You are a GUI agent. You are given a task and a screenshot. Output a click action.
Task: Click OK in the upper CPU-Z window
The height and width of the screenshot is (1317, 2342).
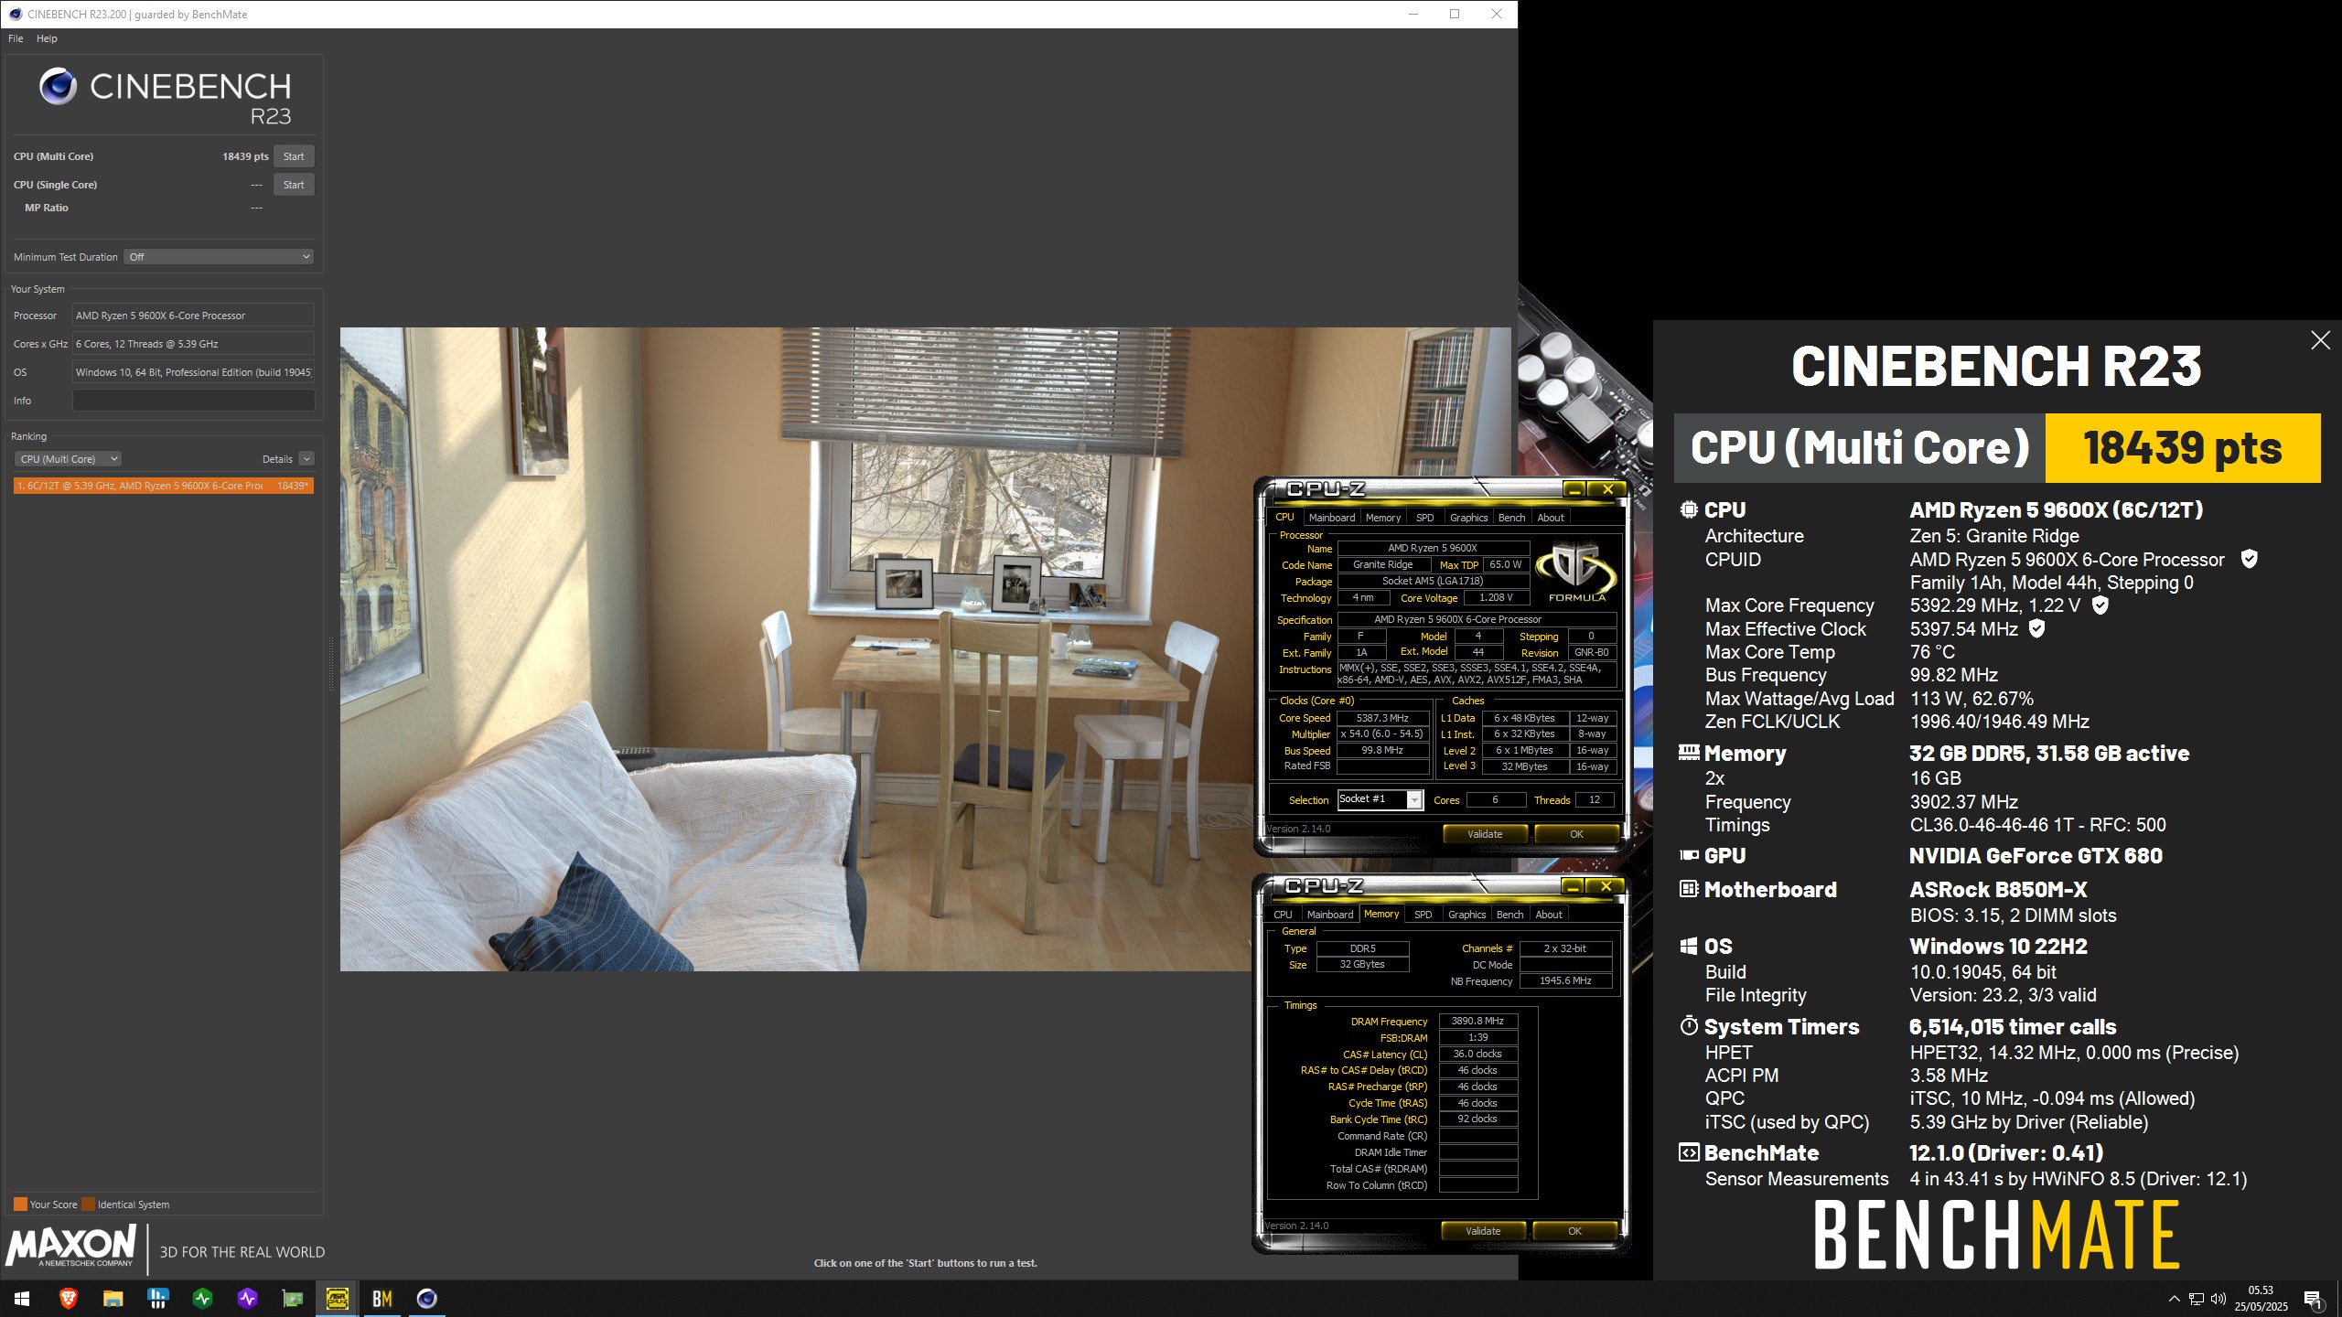[1576, 834]
